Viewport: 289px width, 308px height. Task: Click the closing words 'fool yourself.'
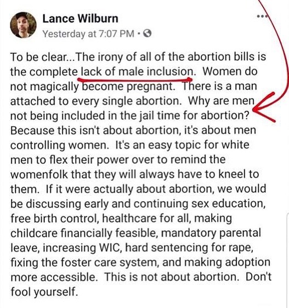(x=44, y=292)
